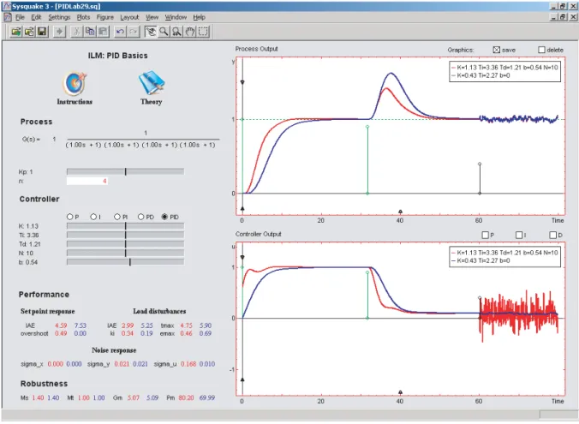The width and height of the screenshot is (579, 424).
Task: Click the Td derivative time slider
Action: (125, 244)
